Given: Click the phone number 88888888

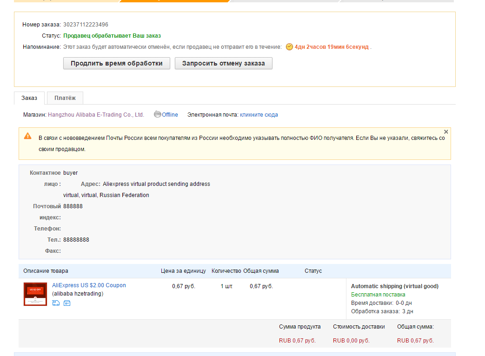Looking at the screenshot, I should point(76,239).
